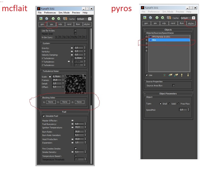Open the Preview menu in left window
This screenshot has height=169, width=204.
pos(76,13)
